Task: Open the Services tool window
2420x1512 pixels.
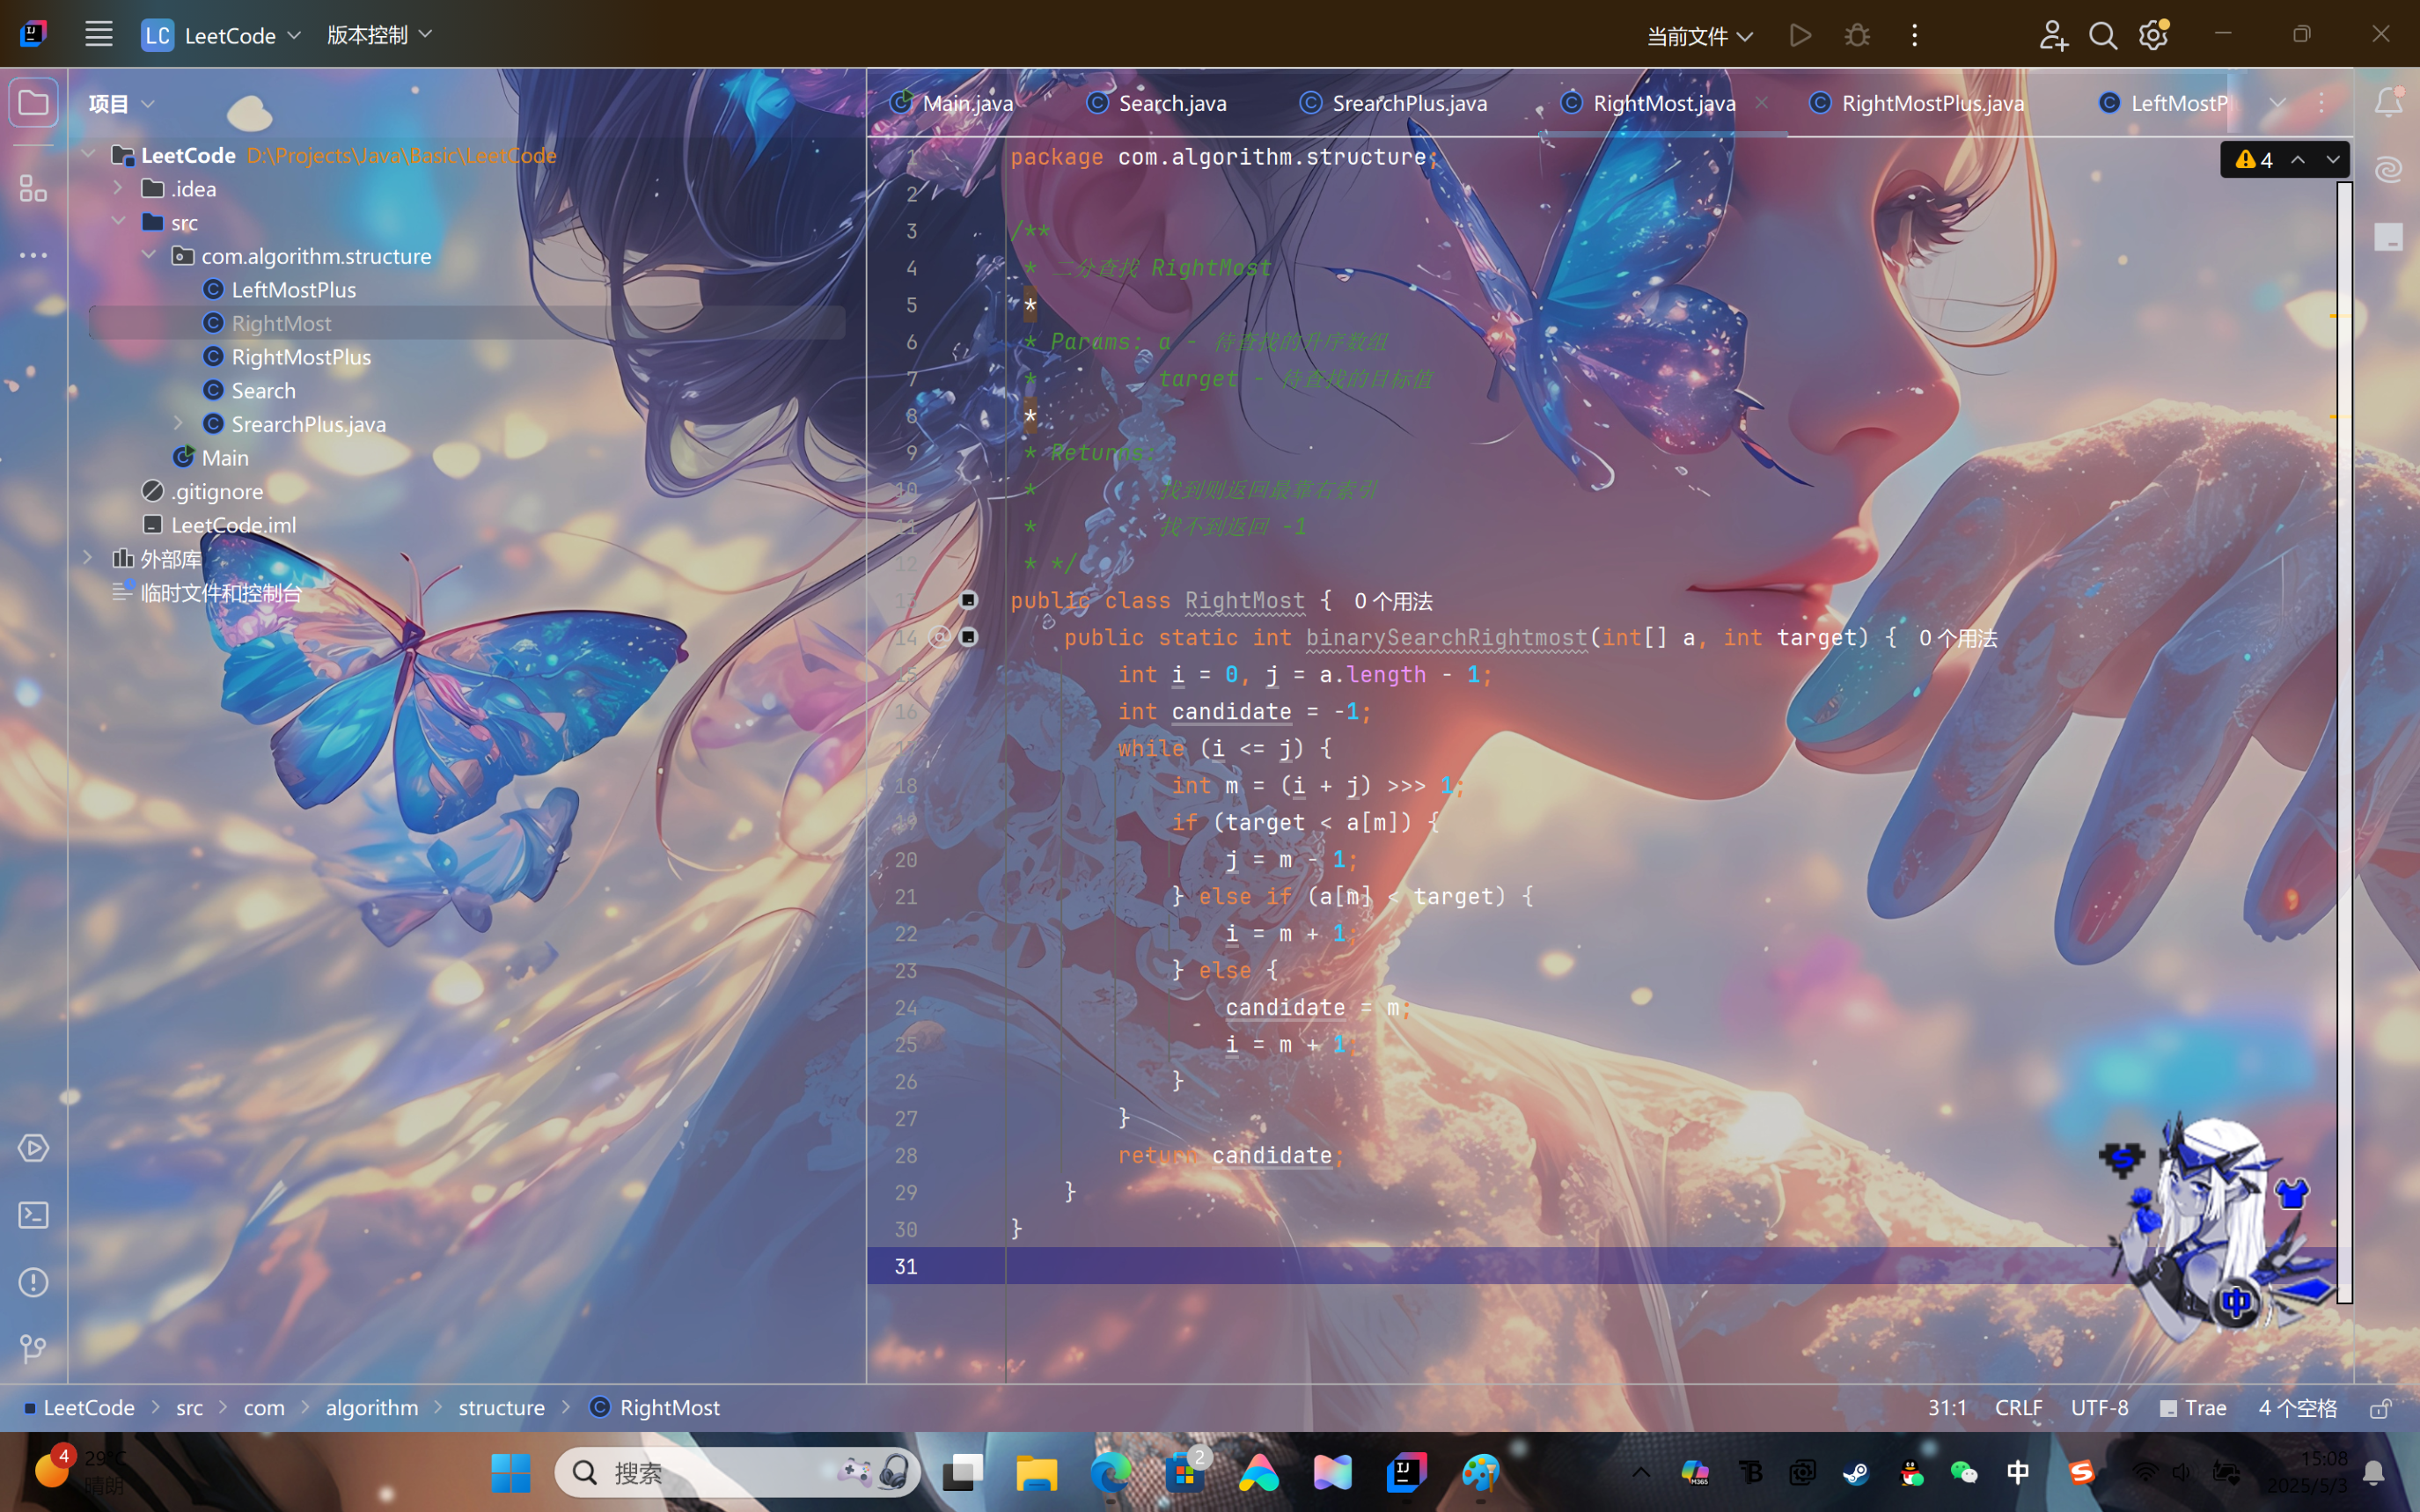Action: click(33, 1147)
